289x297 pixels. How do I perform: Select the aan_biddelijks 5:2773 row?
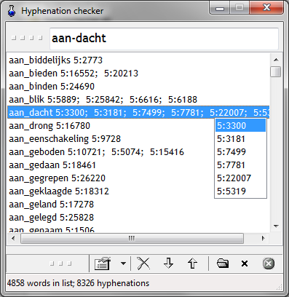[x=138, y=60]
